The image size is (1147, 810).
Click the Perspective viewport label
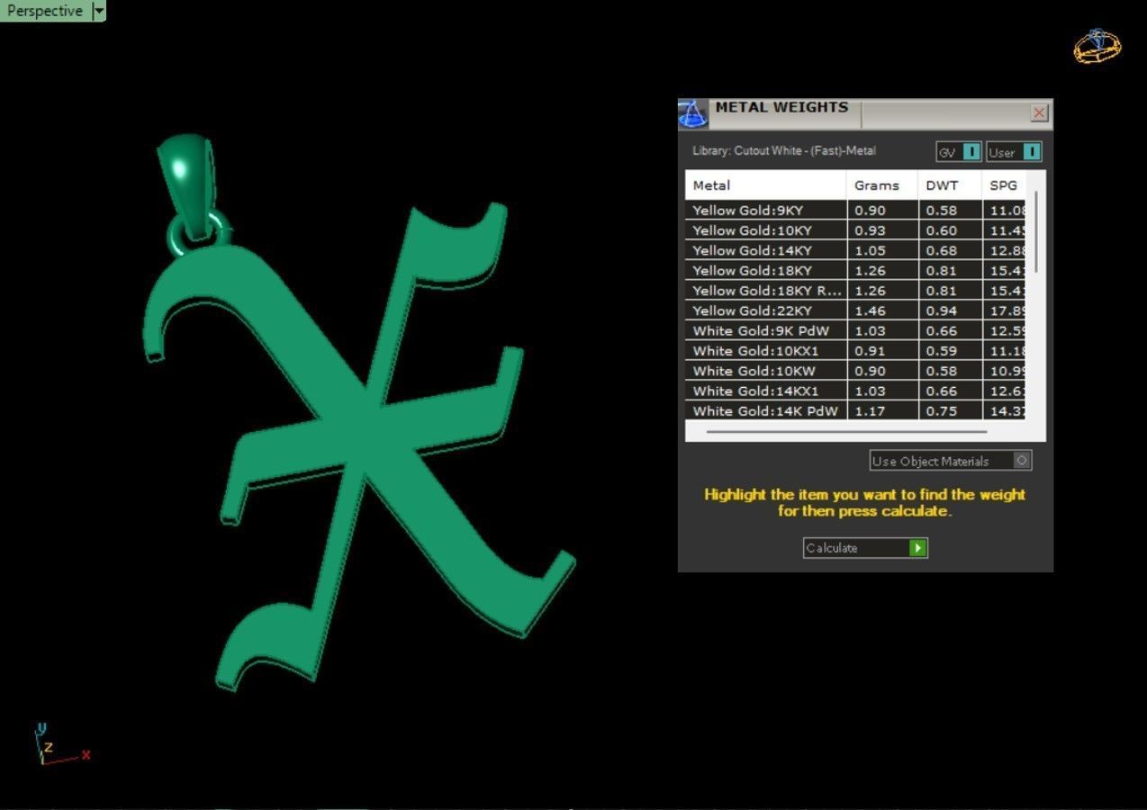(45, 11)
